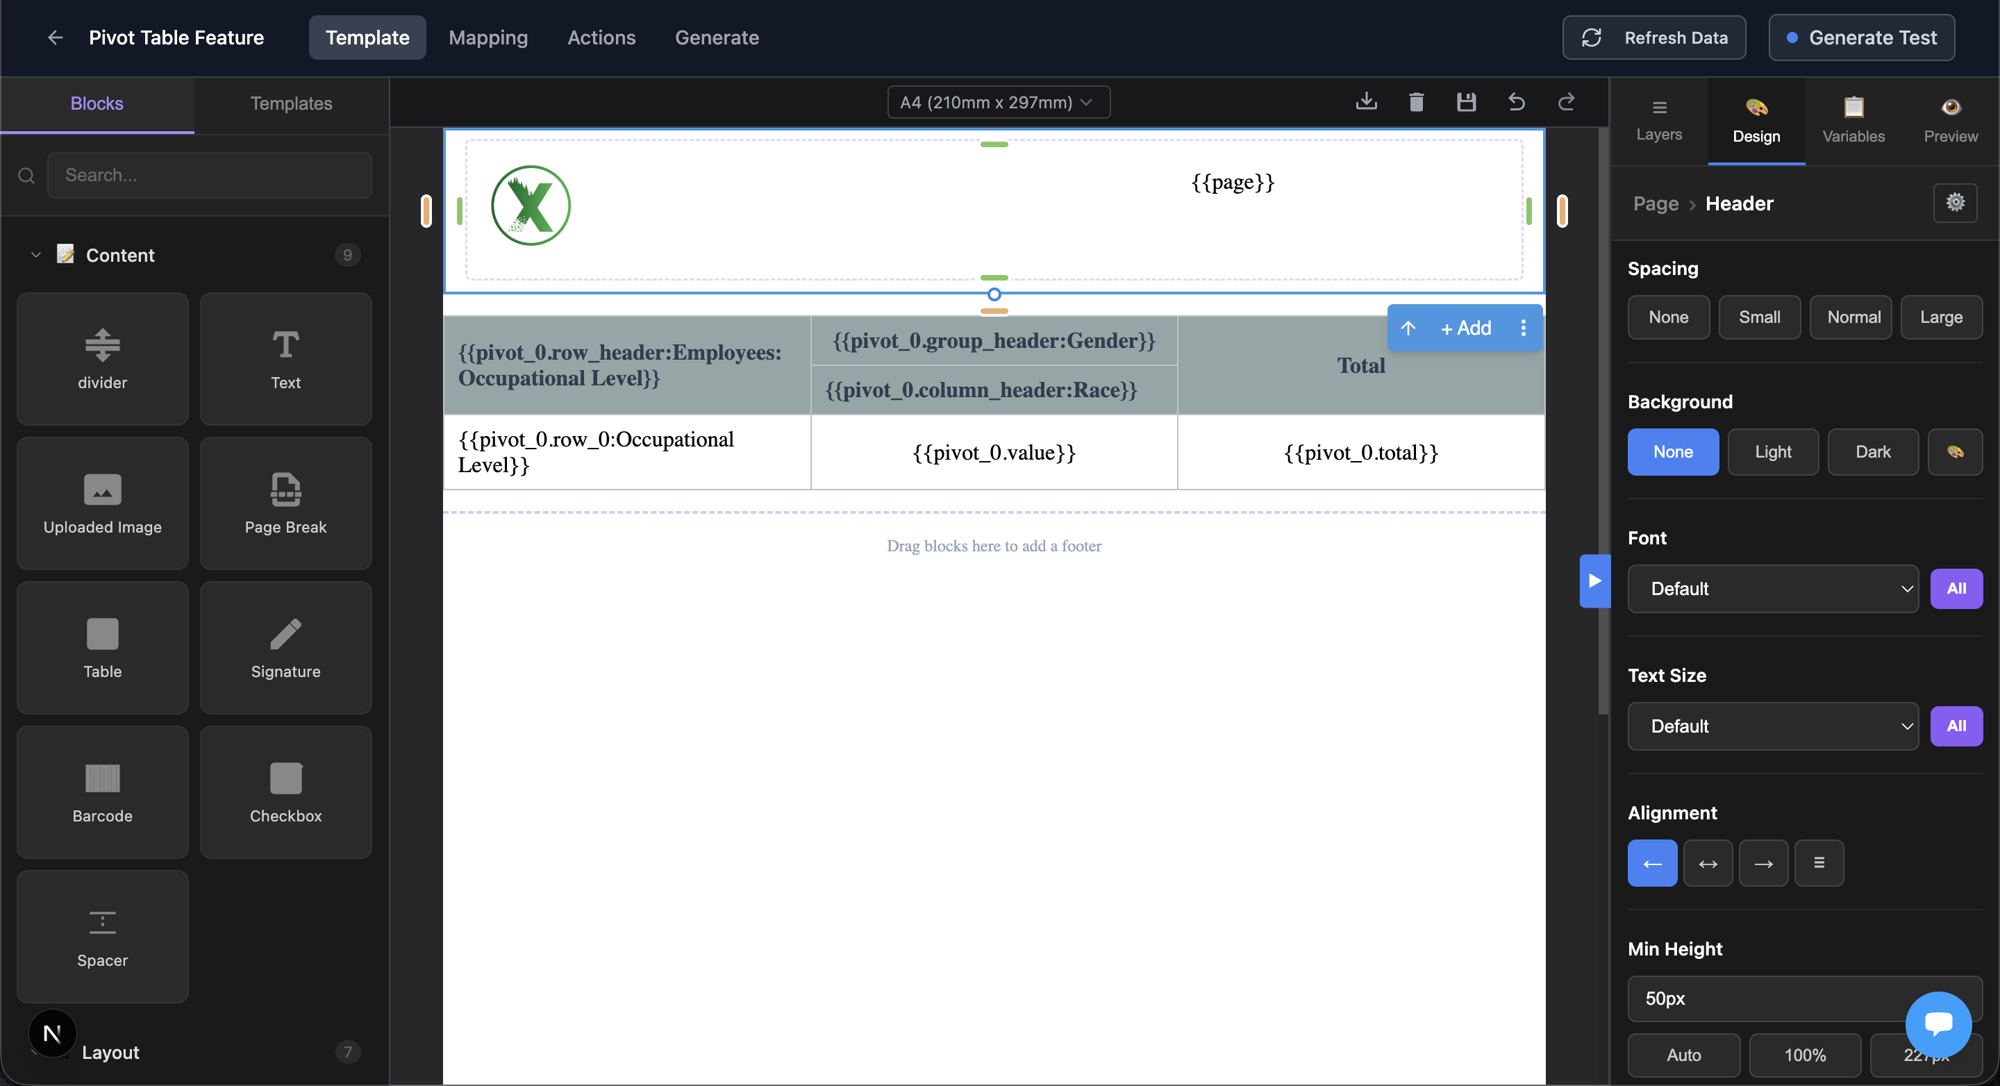Image resolution: width=2000 pixels, height=1086 pixels.
Task: Open the Preview panel tab
Action: 1951,120
